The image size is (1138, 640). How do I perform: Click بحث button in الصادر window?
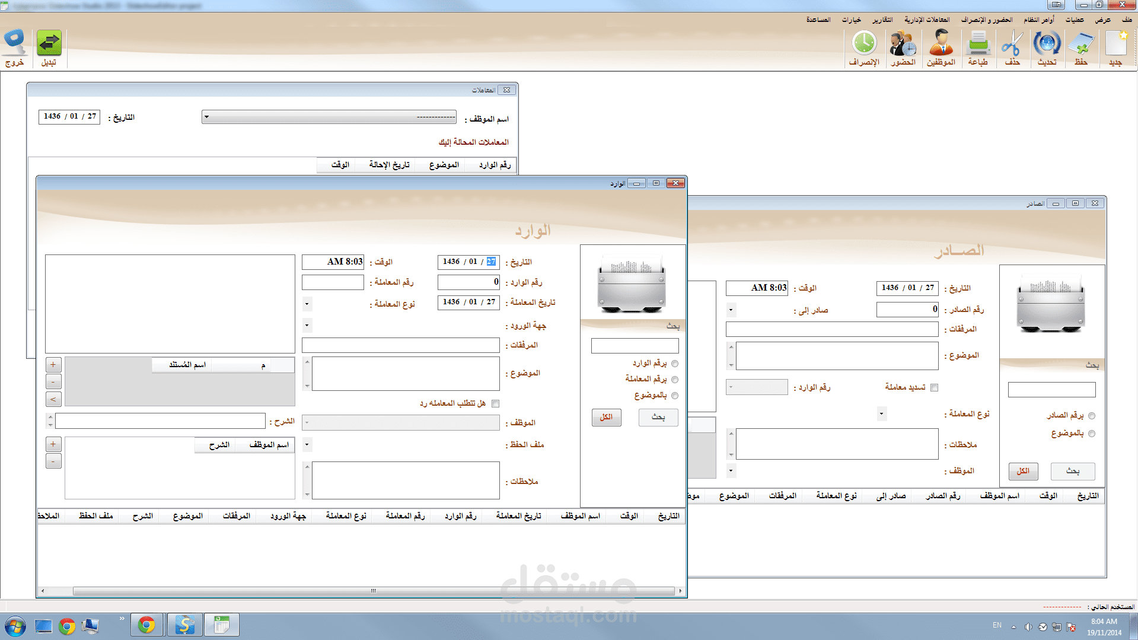click(1073, 472)
